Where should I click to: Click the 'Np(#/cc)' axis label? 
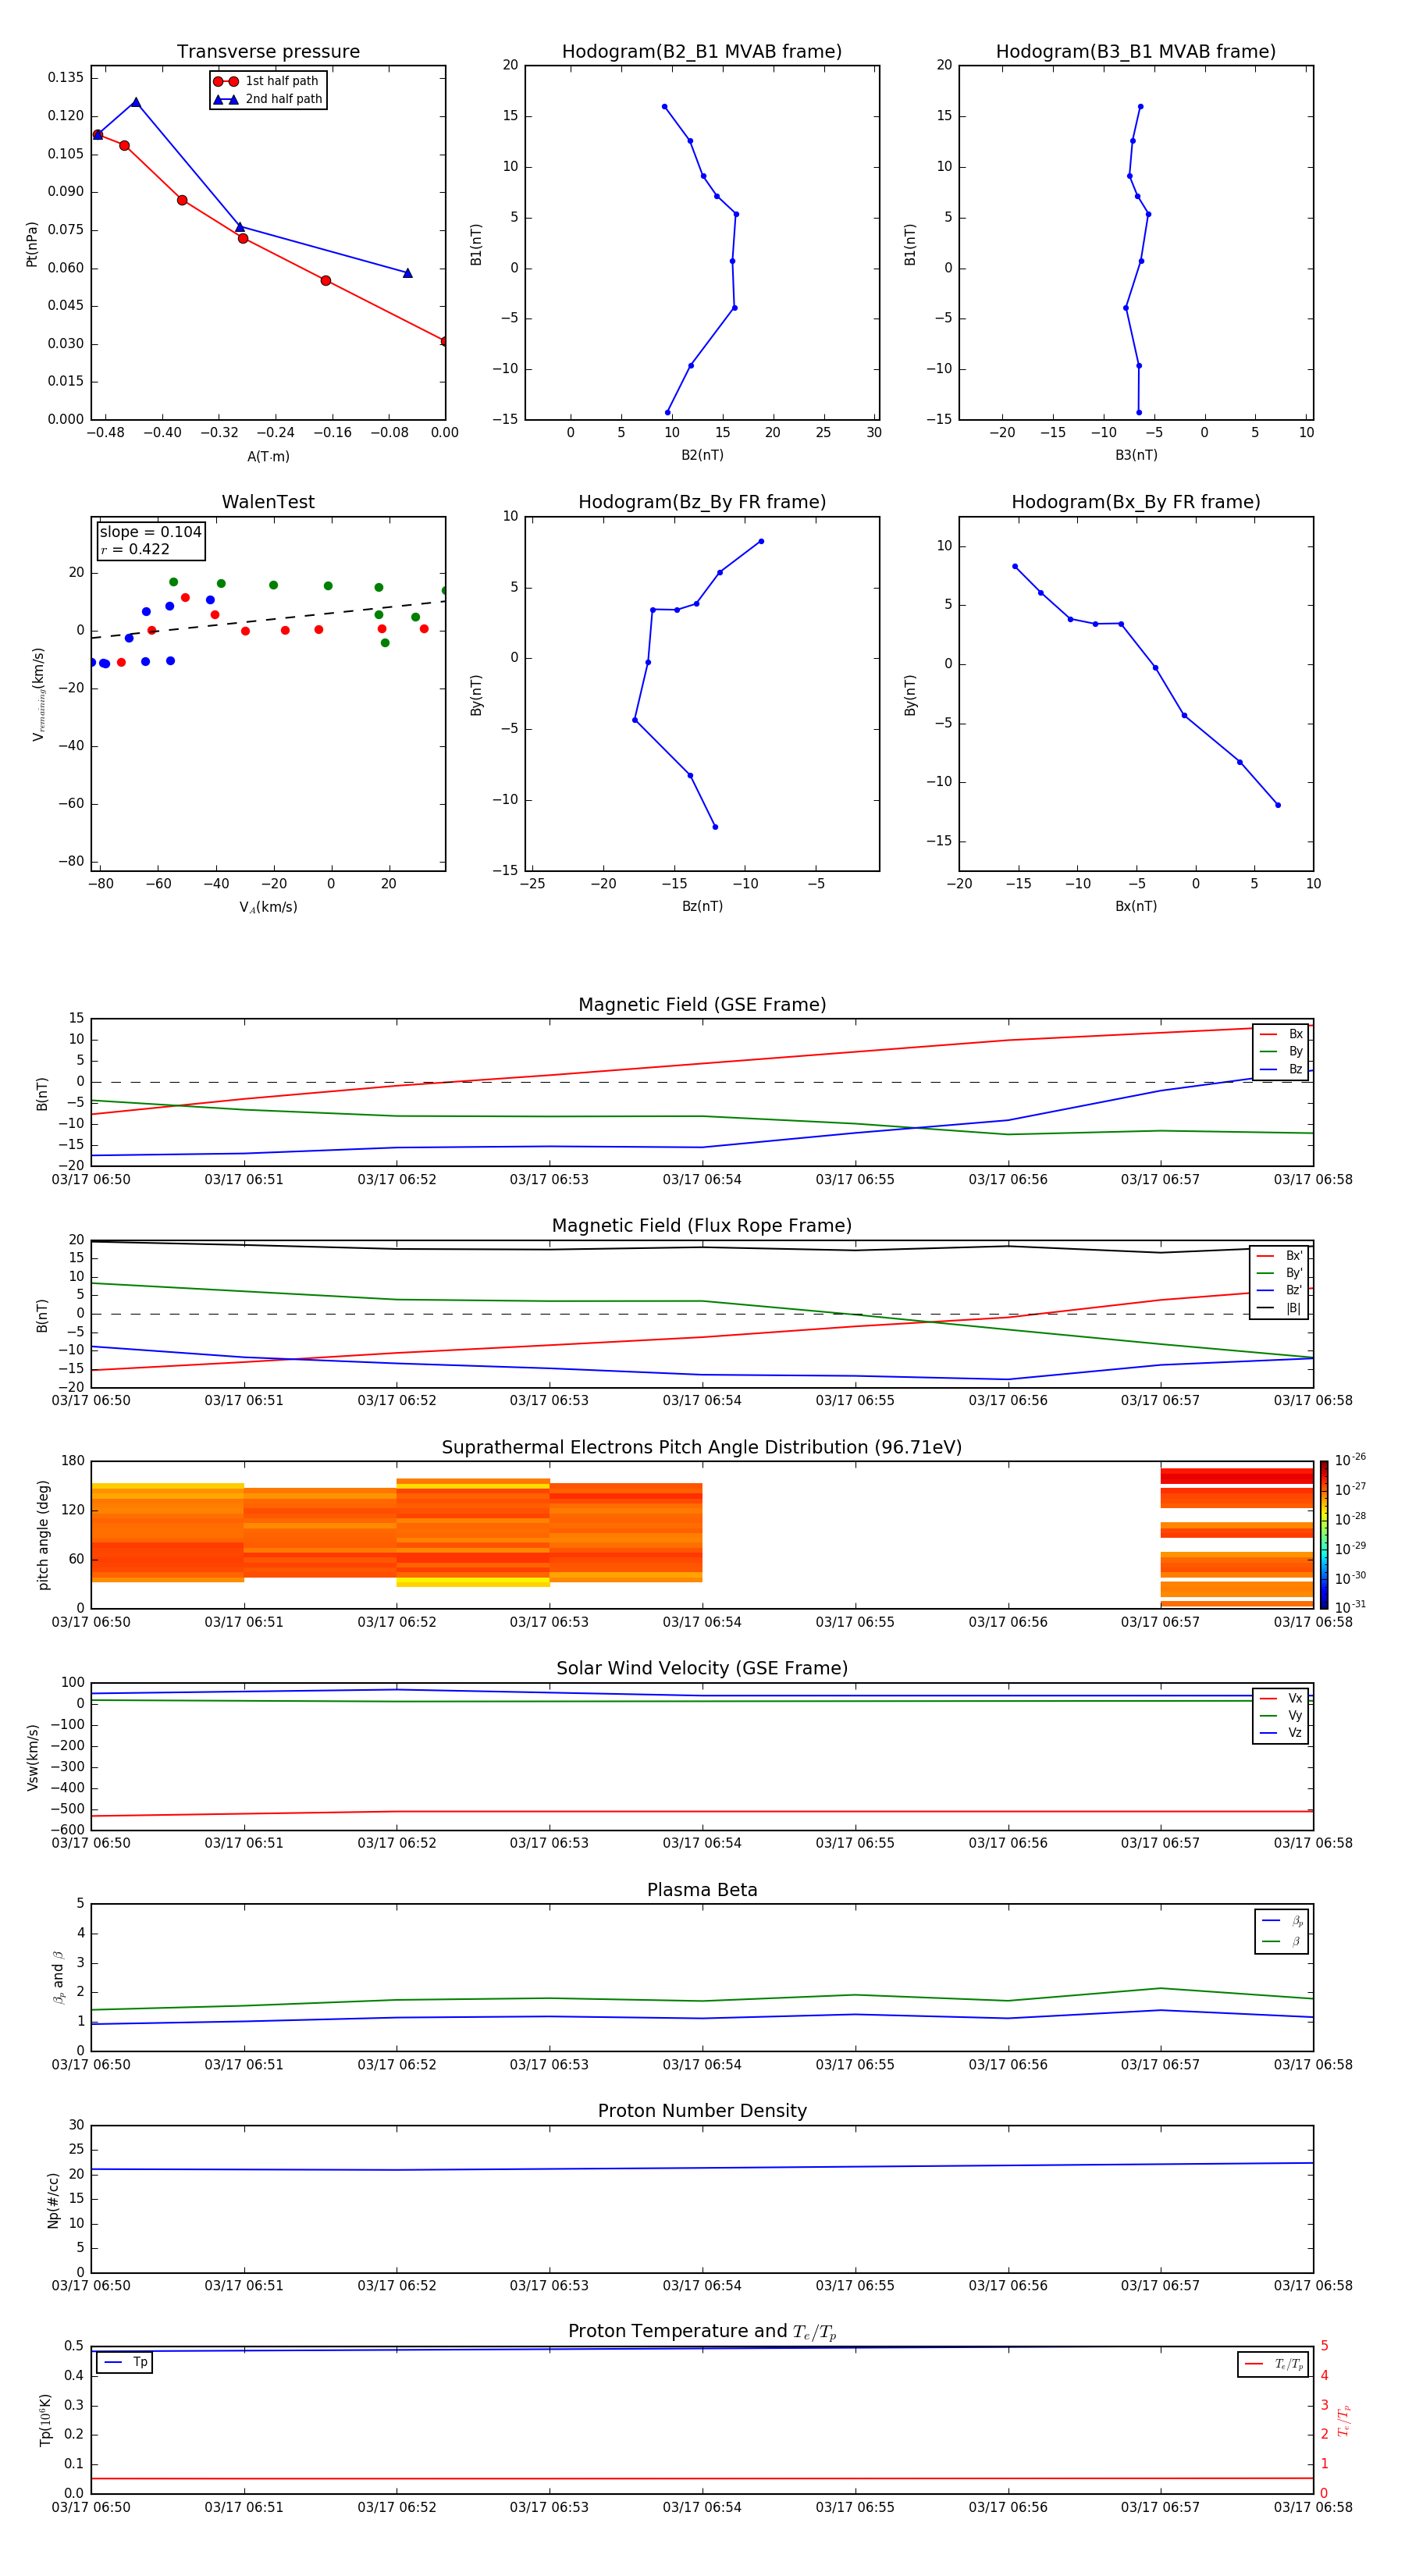53,2200
